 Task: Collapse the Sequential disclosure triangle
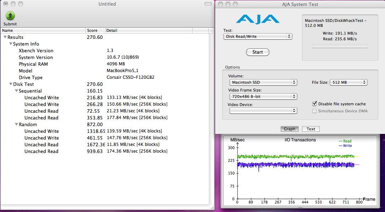pyautogui.click(x=16, y=91)
